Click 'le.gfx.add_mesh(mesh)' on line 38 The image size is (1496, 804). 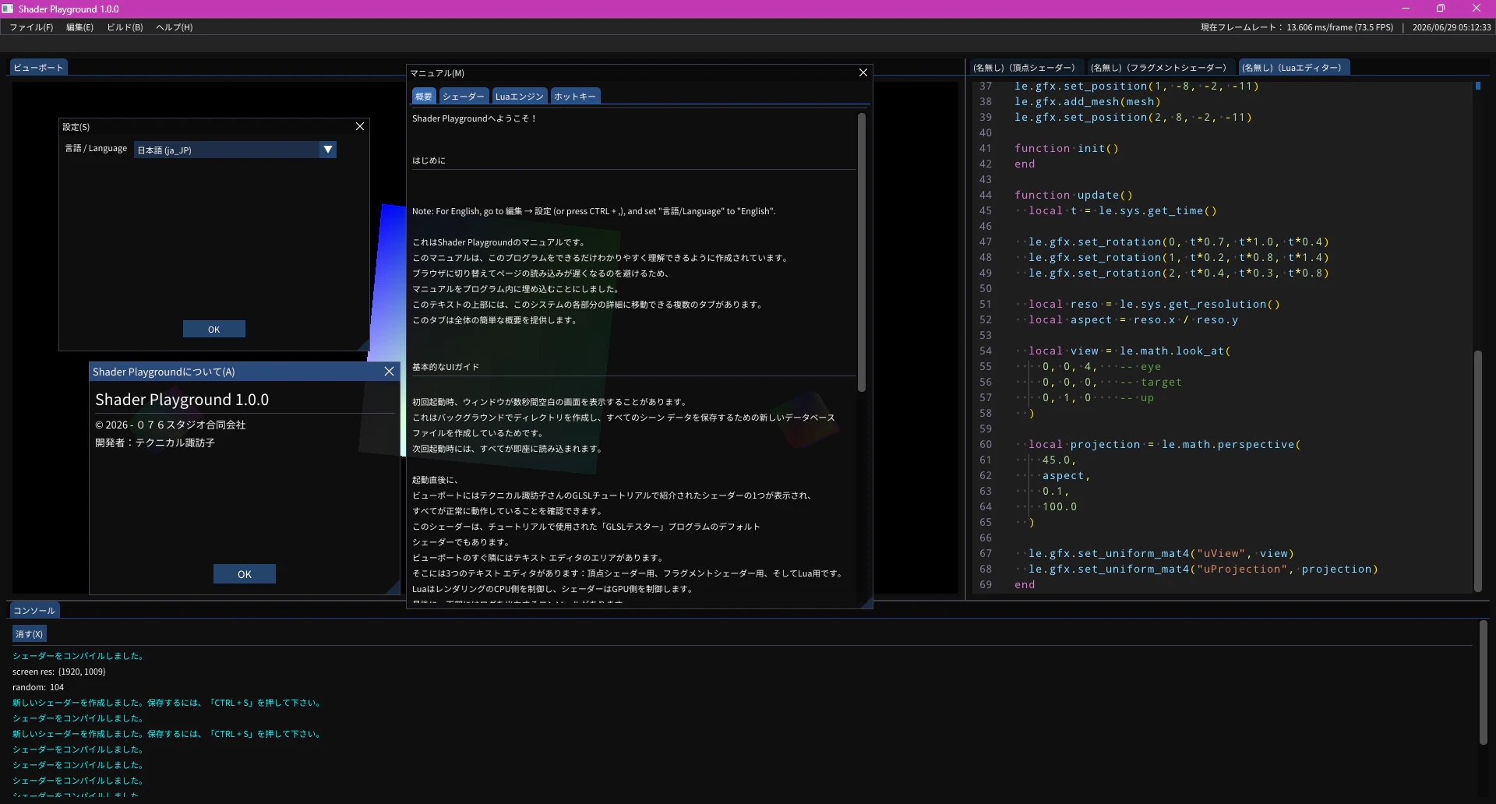pyautogui.click(x=1088, y=101)
